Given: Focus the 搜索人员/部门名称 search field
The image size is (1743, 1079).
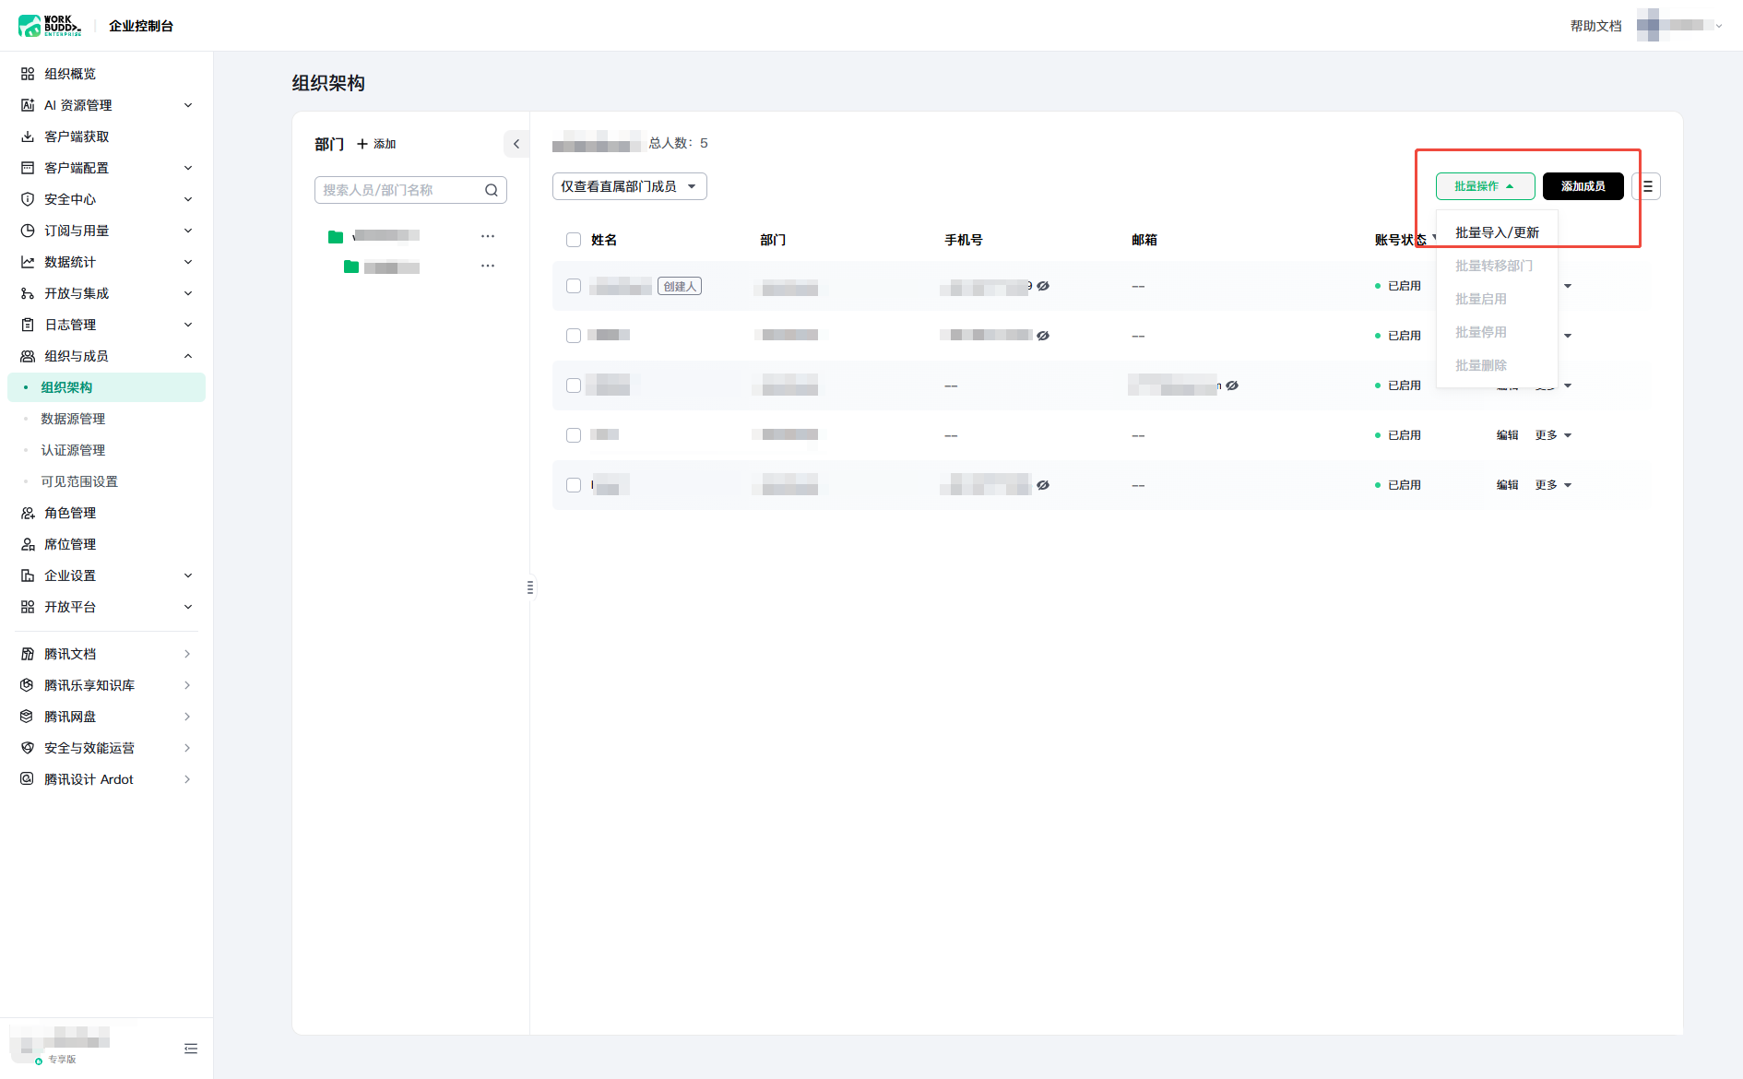Looking at the screenshot, I should [410, 190].
